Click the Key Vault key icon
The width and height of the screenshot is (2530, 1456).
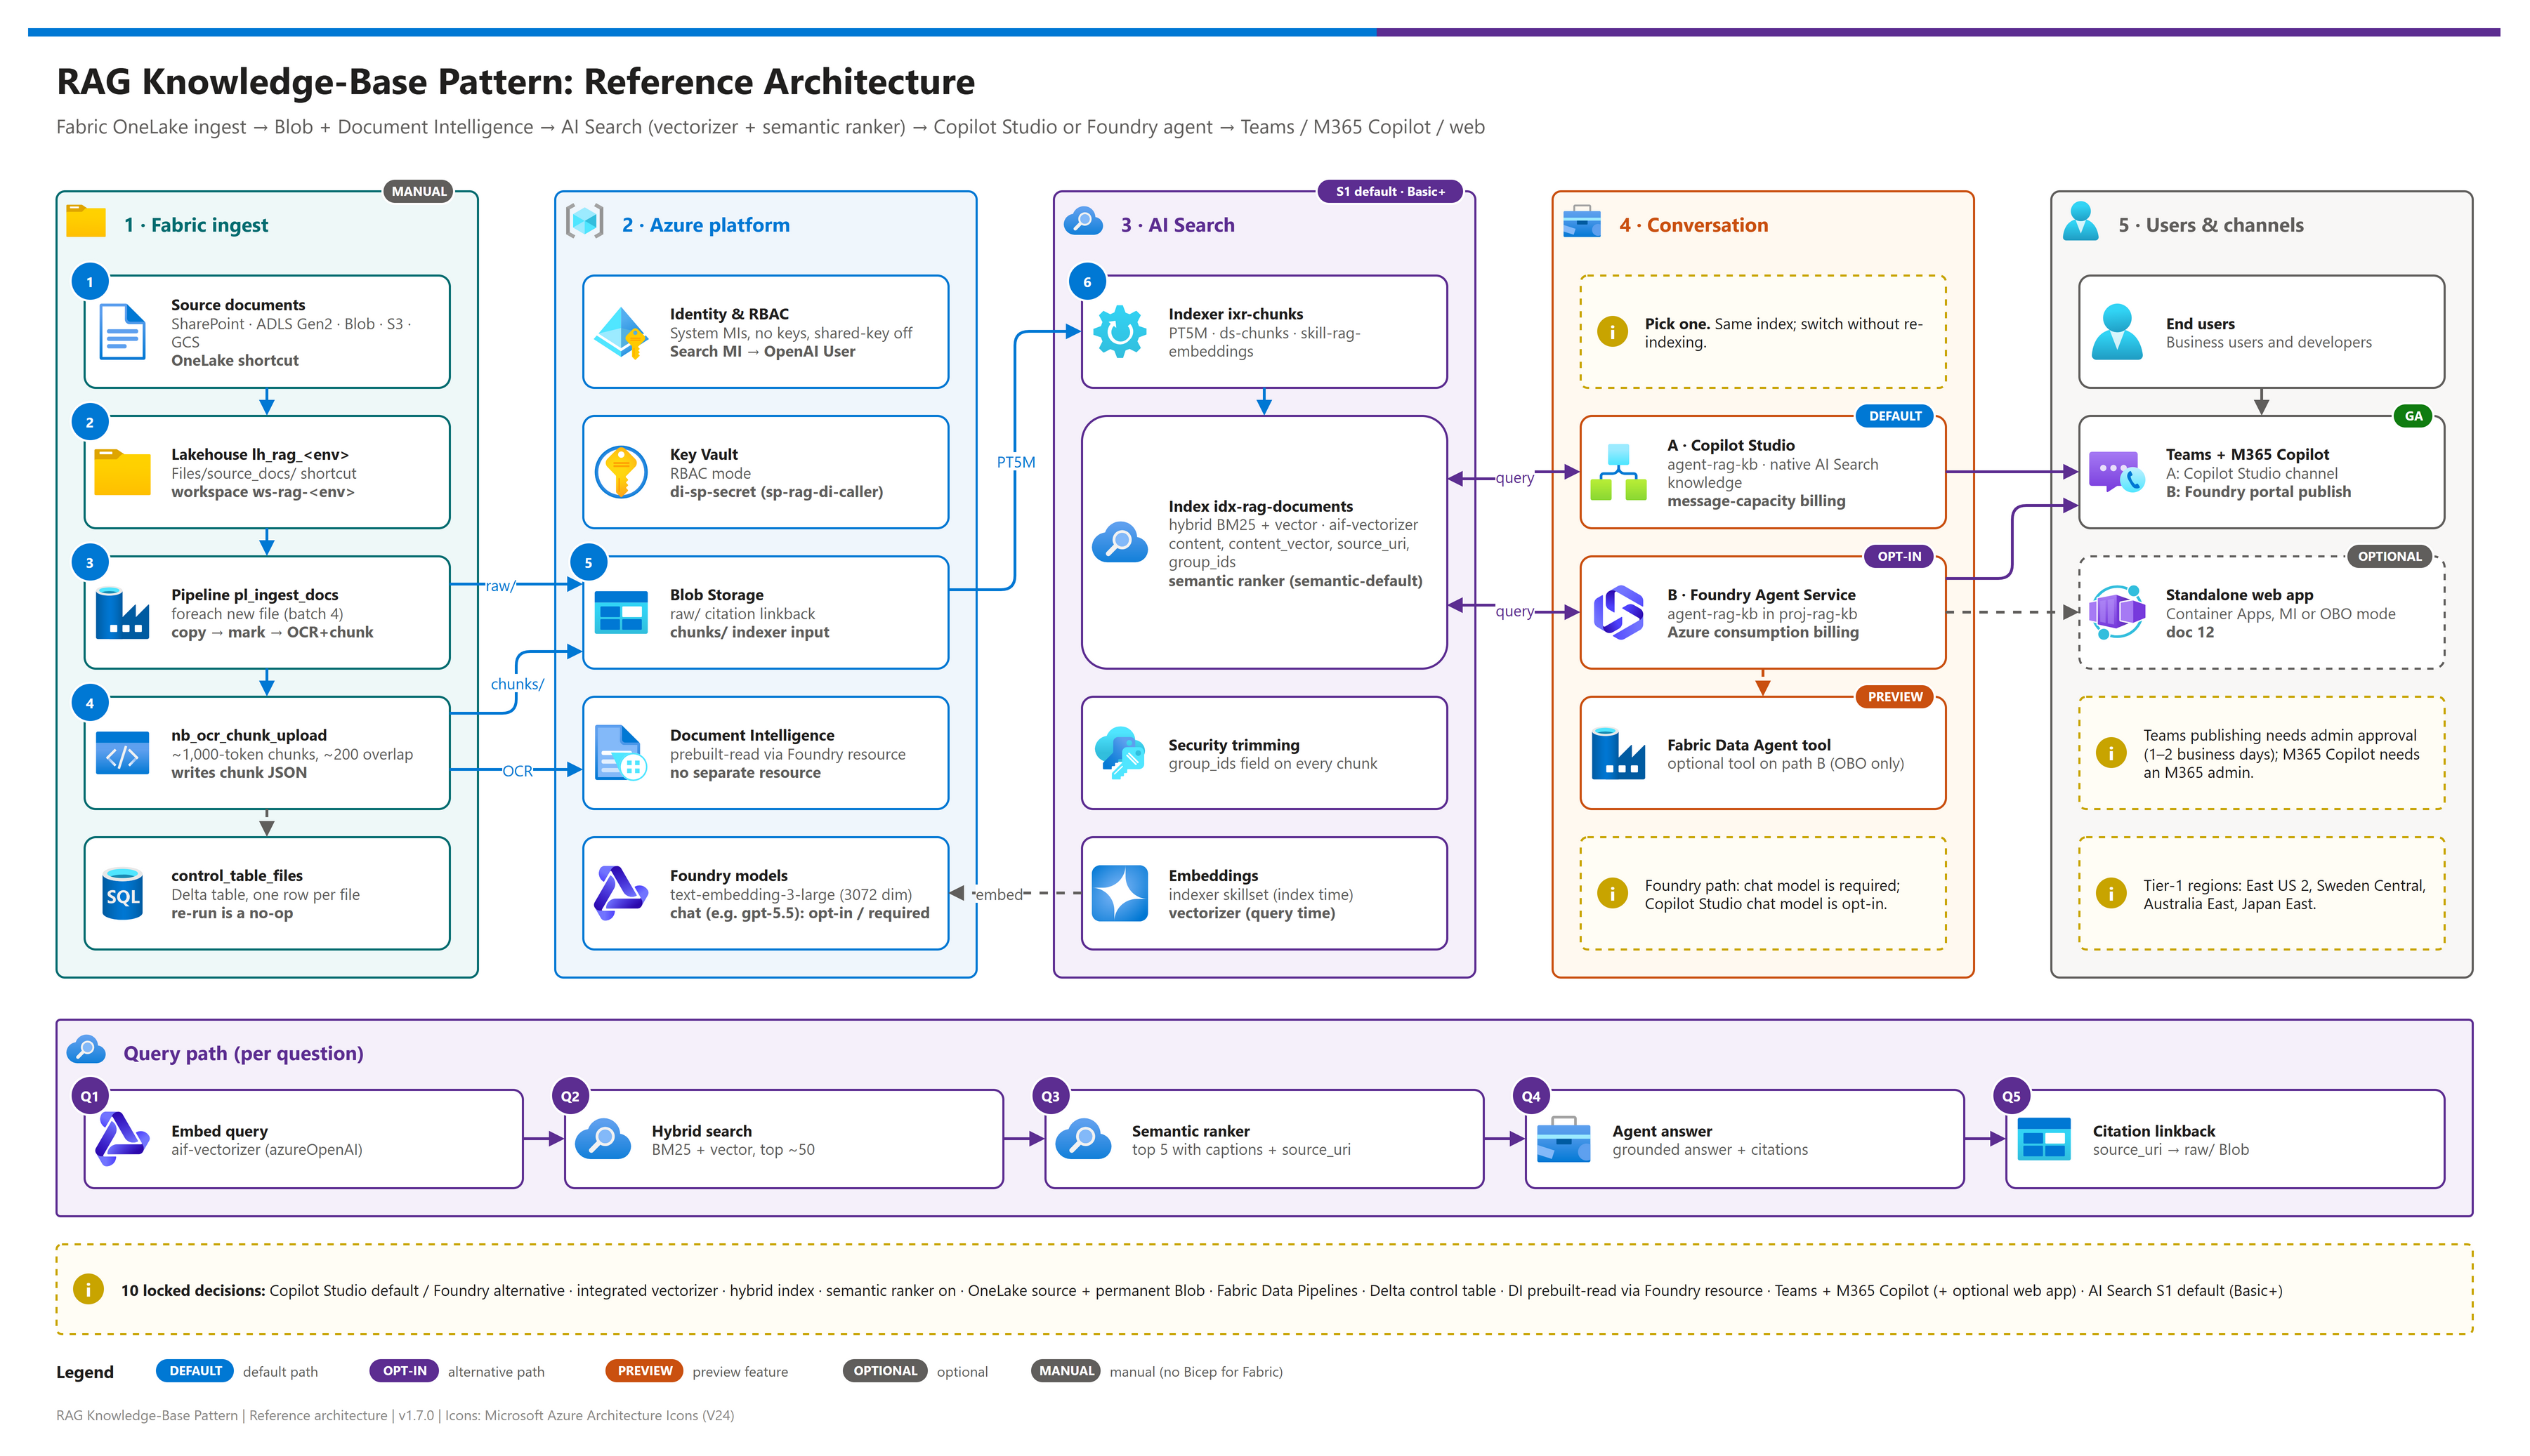621,472
